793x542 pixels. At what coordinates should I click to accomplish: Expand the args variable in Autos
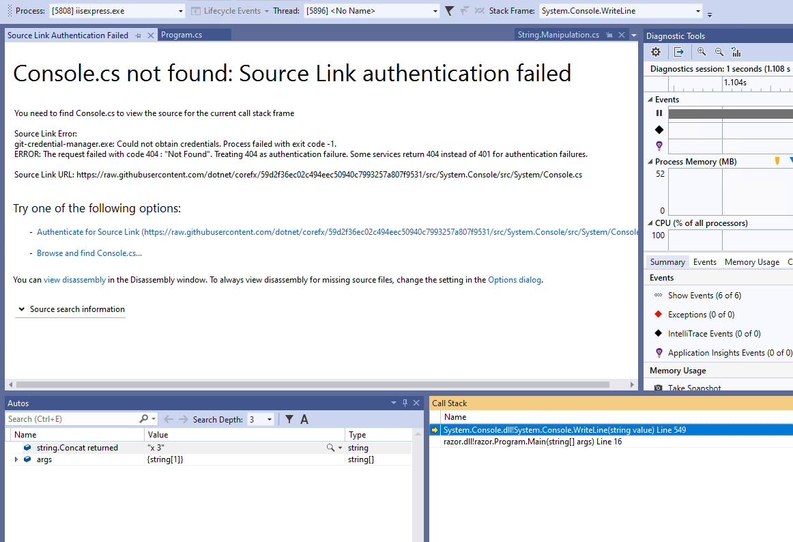point(16,459)
